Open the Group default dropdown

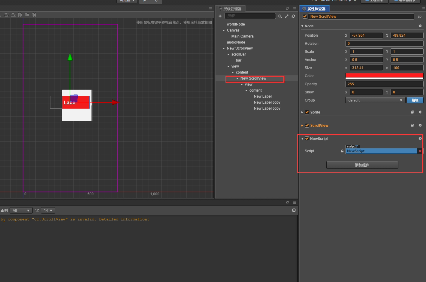pos(375,100)
